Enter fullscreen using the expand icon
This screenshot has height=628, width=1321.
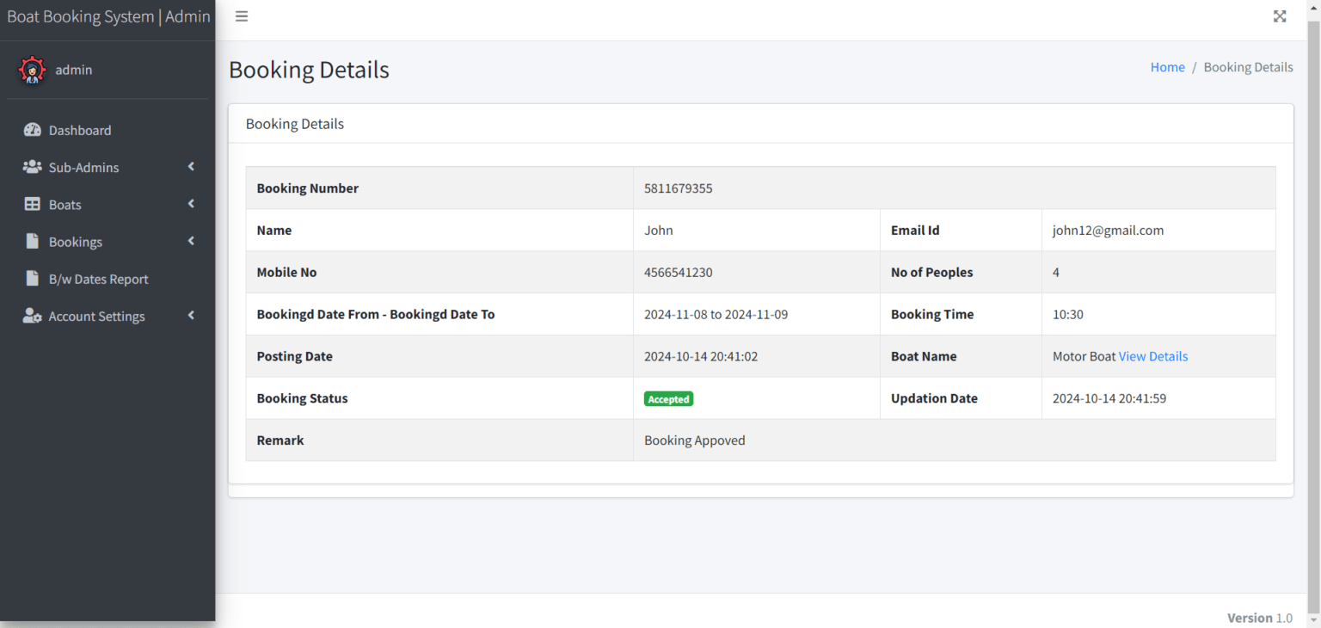tap(1280, 15)
